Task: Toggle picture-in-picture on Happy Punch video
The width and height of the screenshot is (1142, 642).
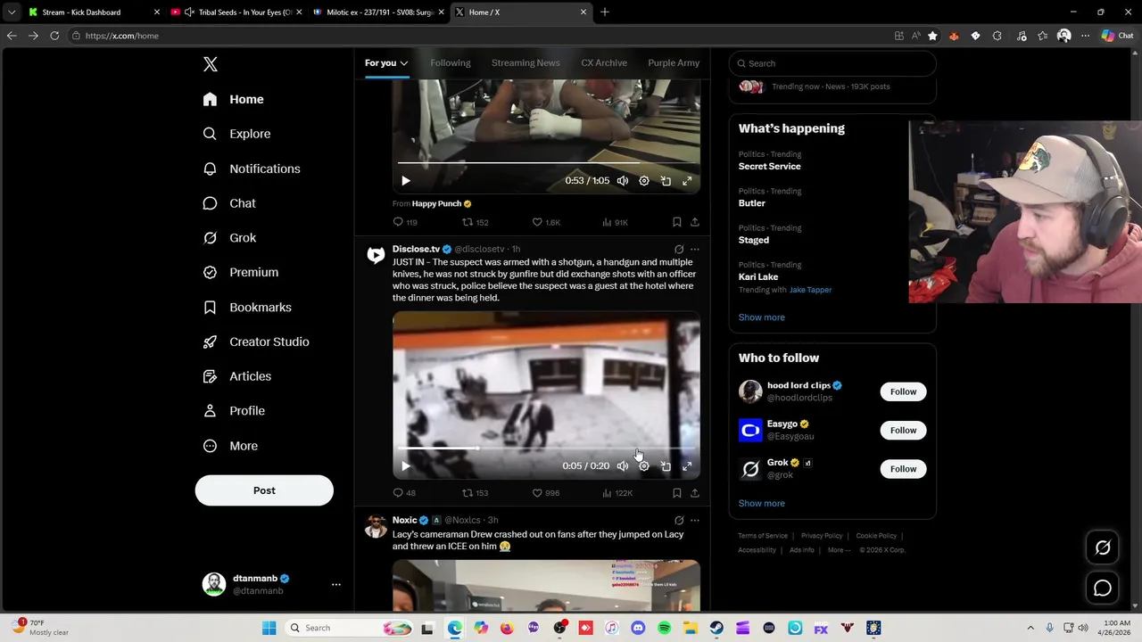Action: point(666,181)
